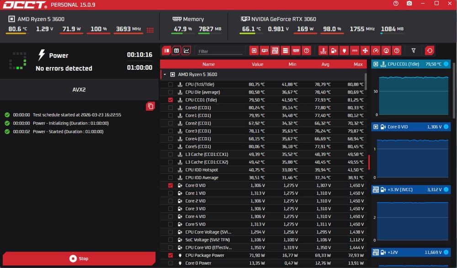Toggle the frequency gauge readings filter icon
Image resolution: width=457 pixels, height=268 pixels.
(x=376, y=51)
